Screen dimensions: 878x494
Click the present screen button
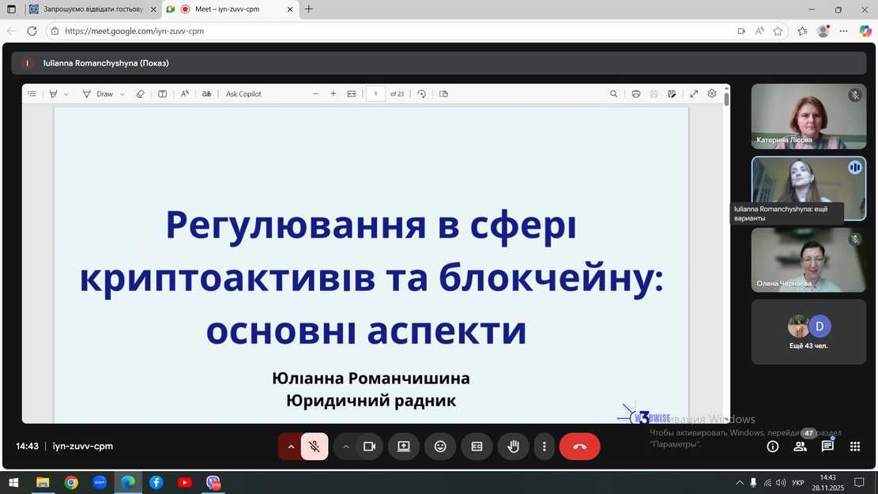tap(403, 447)
